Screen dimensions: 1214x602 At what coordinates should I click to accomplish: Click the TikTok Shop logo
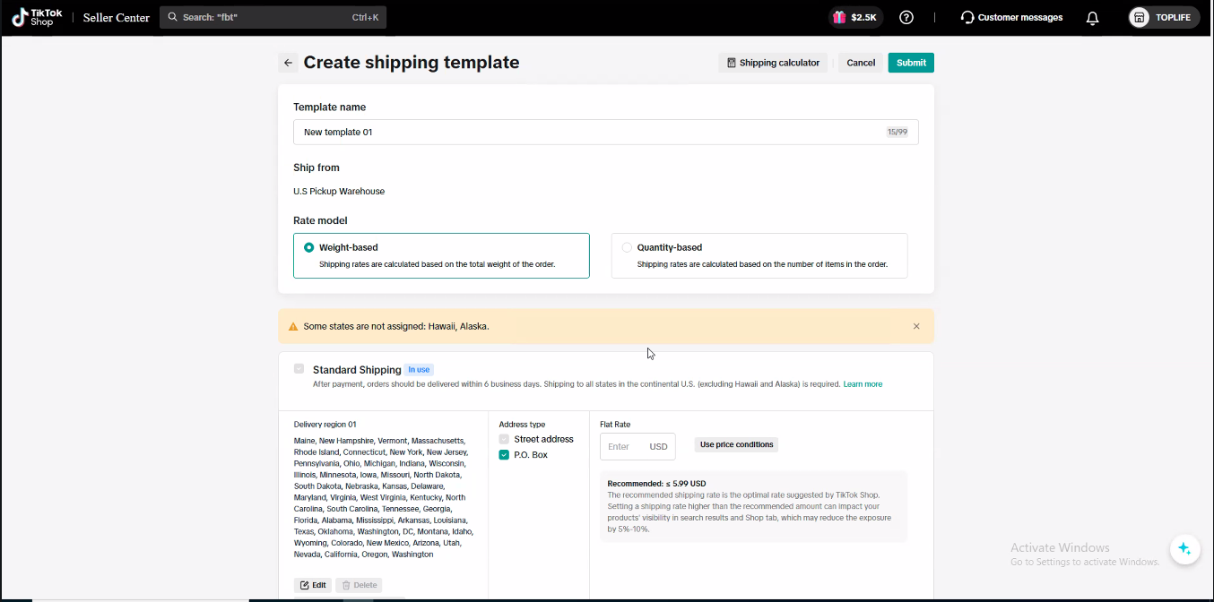(x=37, y=17)
